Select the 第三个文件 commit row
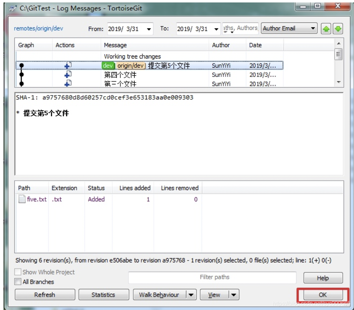Screen dimensions: 354x310 (x=149, y=83)
